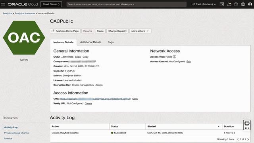Click the 8 min 19 s duration value
Viewport: 254px width, 143px height.
pyautogui.click(x=229, y=133)
